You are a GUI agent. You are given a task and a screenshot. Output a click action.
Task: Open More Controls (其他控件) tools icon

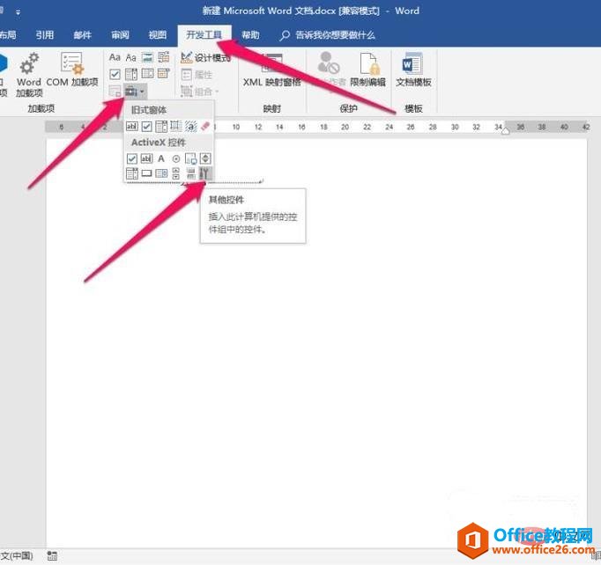point(205,173)
